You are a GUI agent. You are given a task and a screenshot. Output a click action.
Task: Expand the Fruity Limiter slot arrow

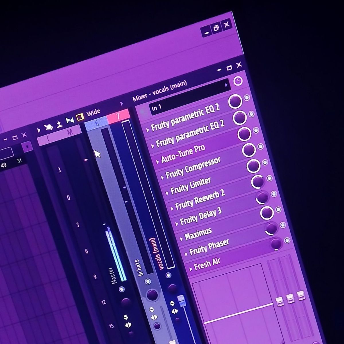click(167, 193)
